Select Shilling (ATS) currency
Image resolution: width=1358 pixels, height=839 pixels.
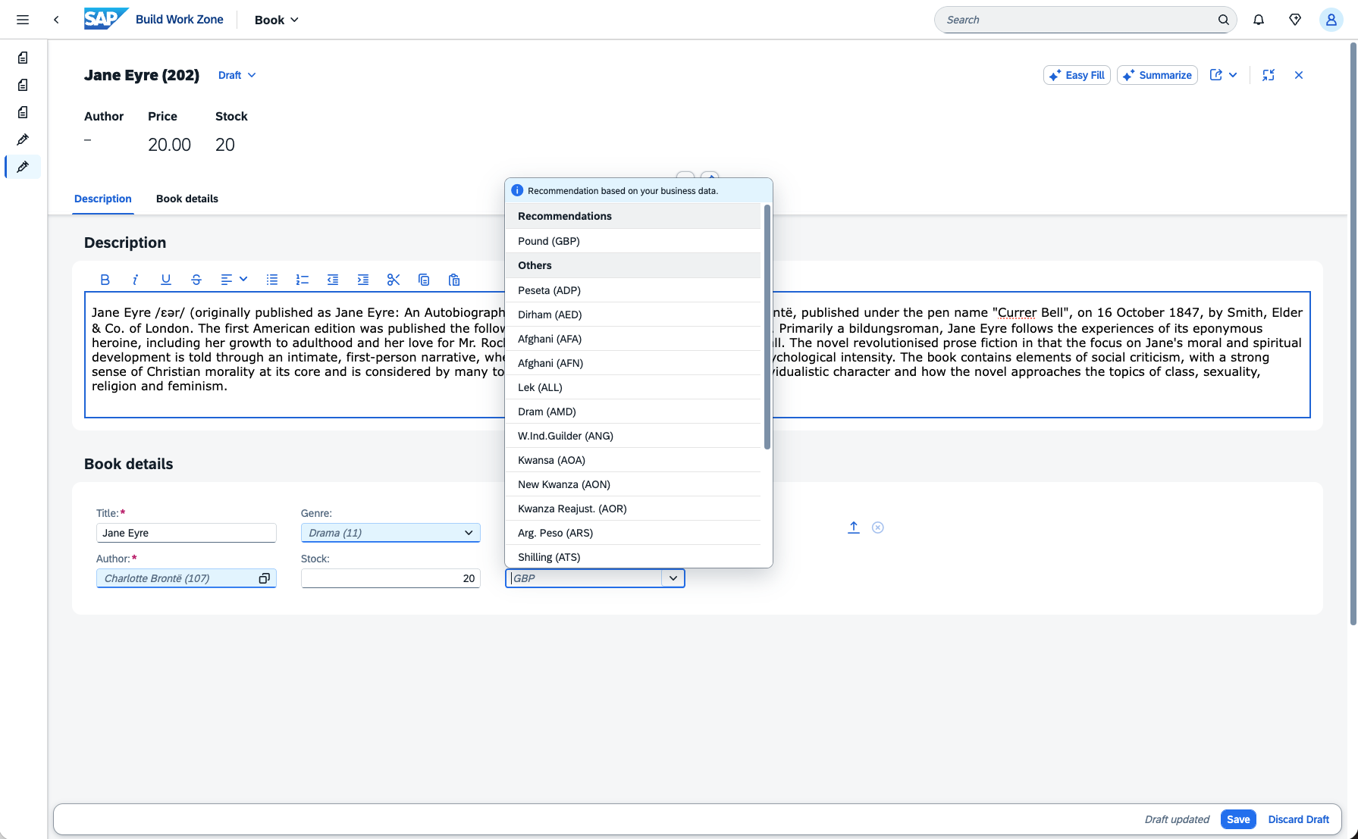(633, 556)
